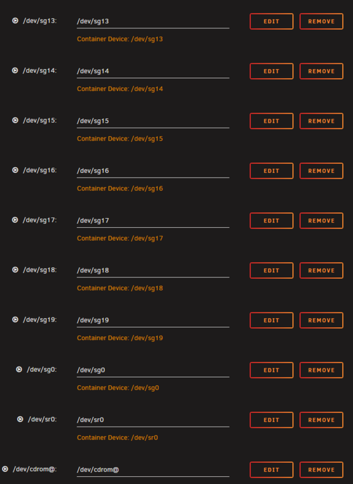Click the icon beside /dev/sg17 label

[15, 220]
